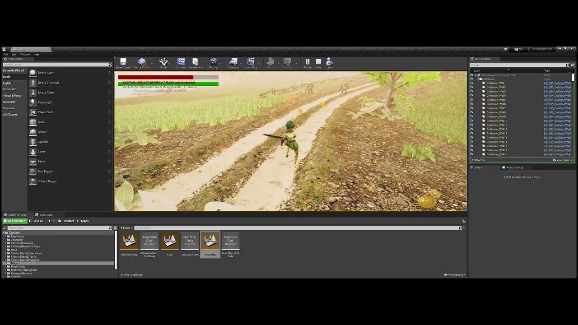Open the Add/Import dropdown button
578x325 pixels.
(x=15, y=221)
